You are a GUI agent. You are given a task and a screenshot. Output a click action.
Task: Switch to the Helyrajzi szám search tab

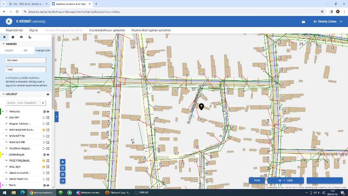43,51
